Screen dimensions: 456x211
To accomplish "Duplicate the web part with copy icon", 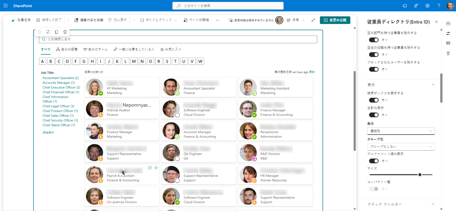I will [56, 32].
